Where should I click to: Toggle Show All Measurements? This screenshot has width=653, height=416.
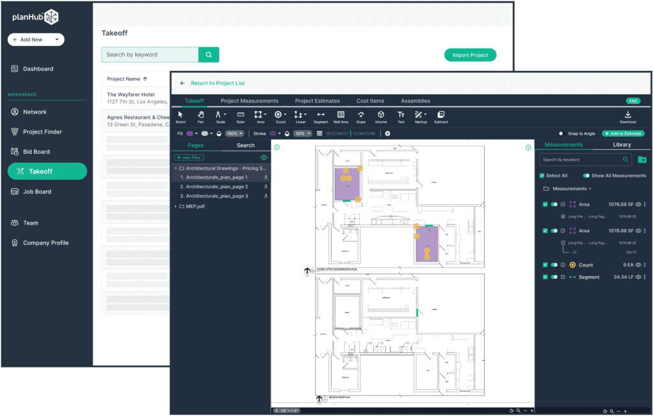click(x=587, y=175)
